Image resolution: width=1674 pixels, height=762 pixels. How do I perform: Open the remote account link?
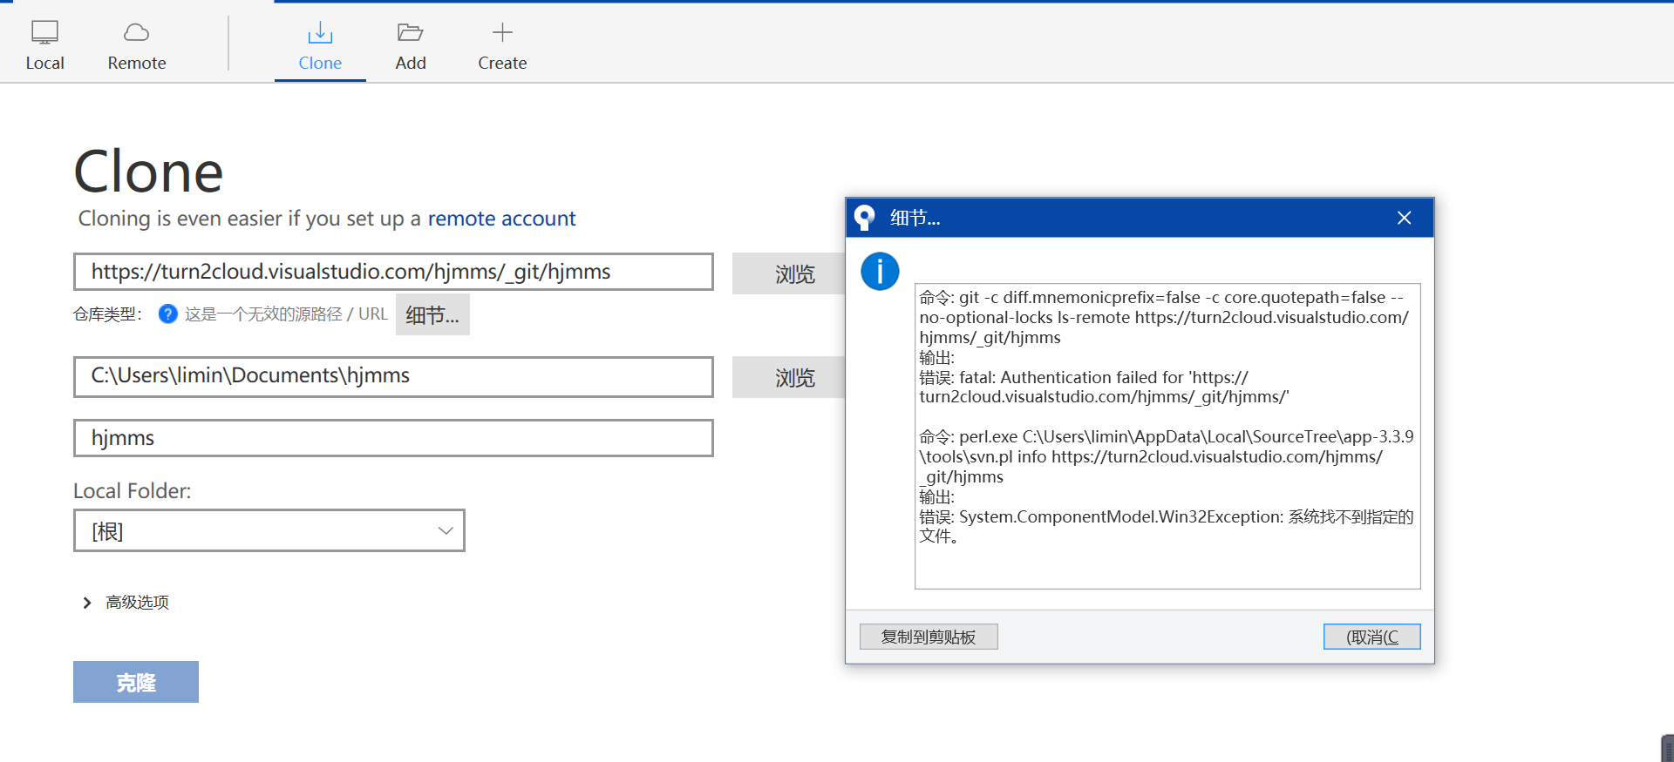coord(501,219)
